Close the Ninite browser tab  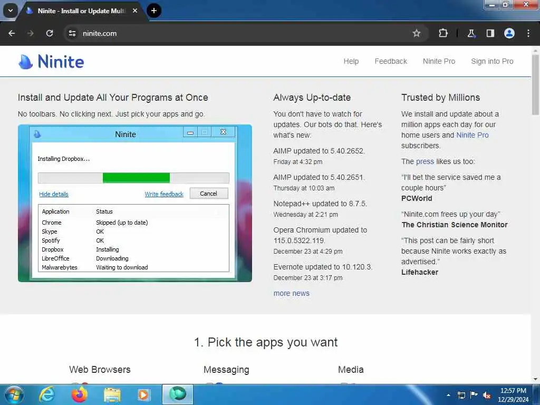click(x=135, y=11)
